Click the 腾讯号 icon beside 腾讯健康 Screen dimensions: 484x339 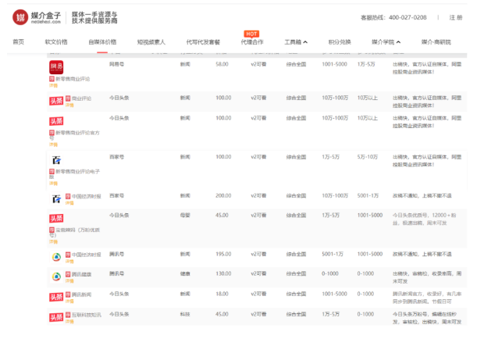(57, 276)
